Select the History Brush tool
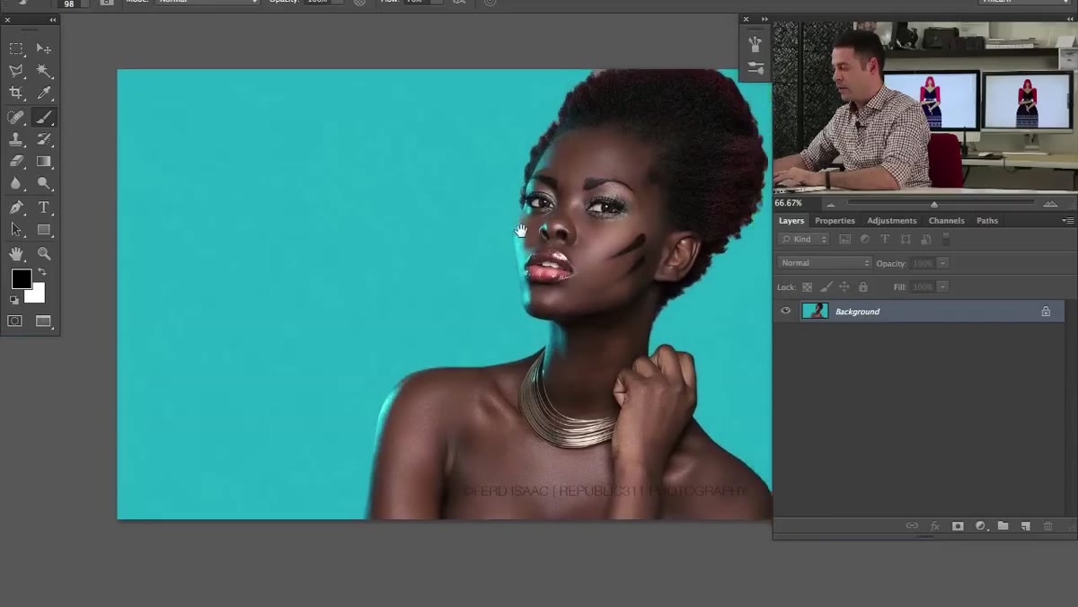Image resolution: width=1078 pixels, height=607 pixels. [x=44, y=139]
